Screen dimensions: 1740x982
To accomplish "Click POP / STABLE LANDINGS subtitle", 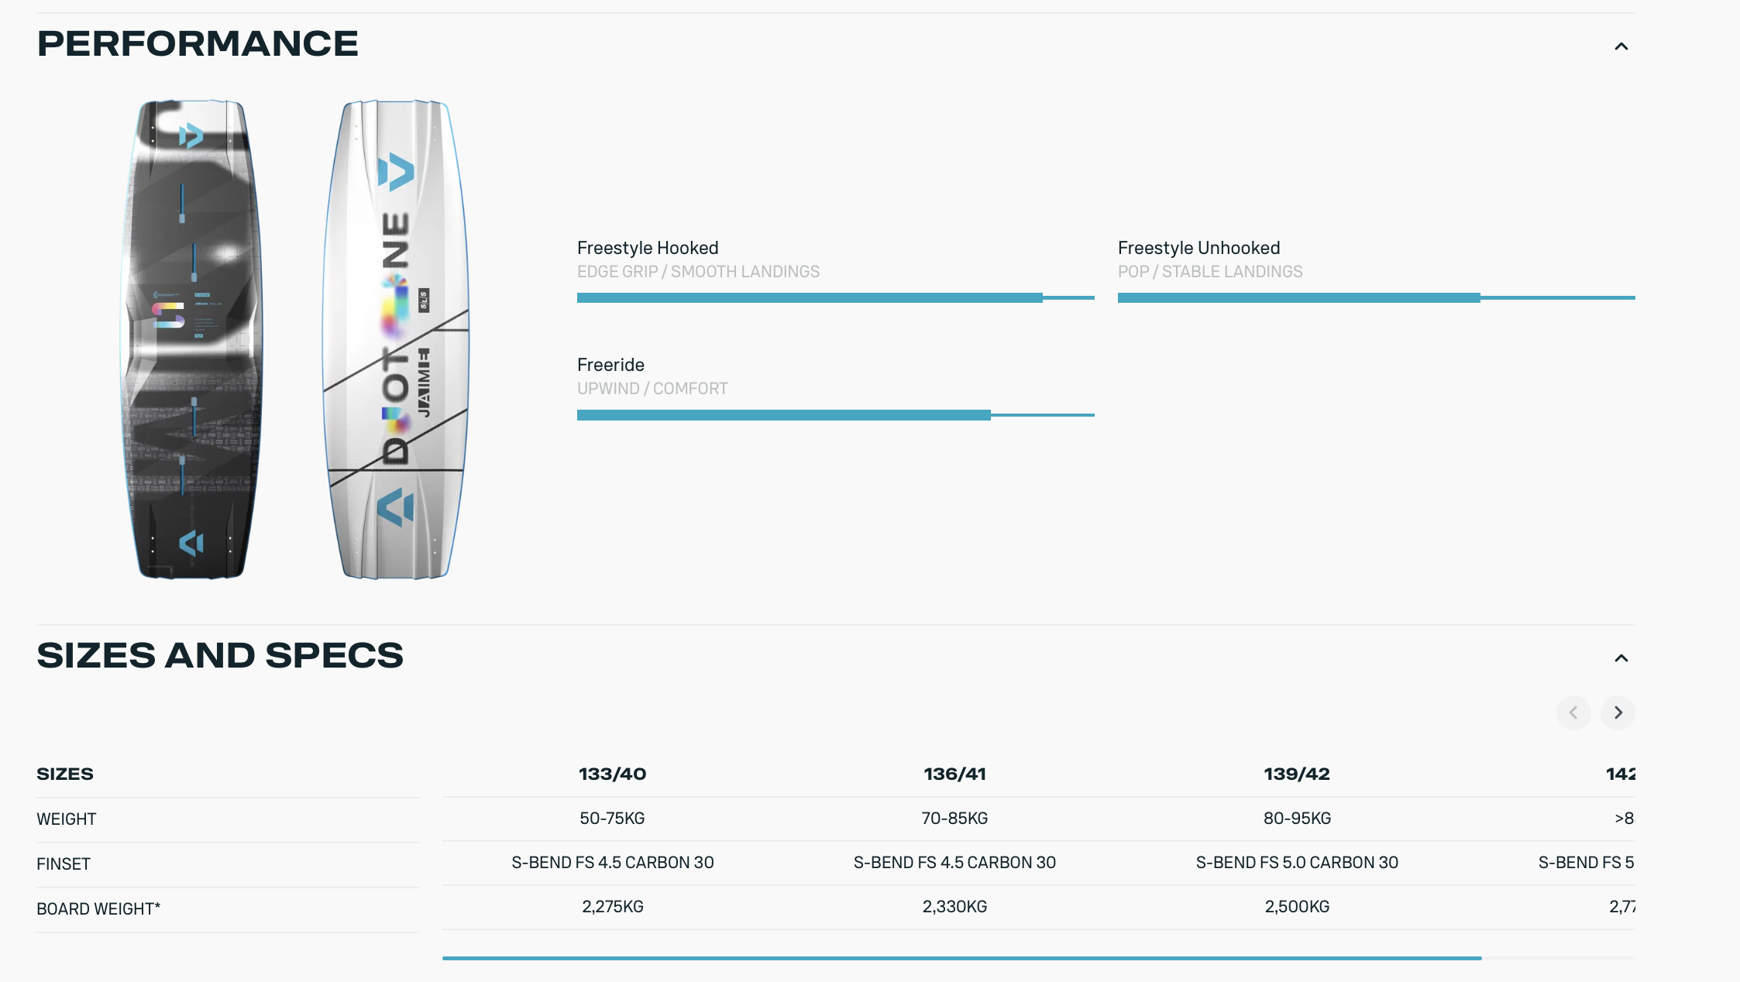I will (x=1210, y=272).
